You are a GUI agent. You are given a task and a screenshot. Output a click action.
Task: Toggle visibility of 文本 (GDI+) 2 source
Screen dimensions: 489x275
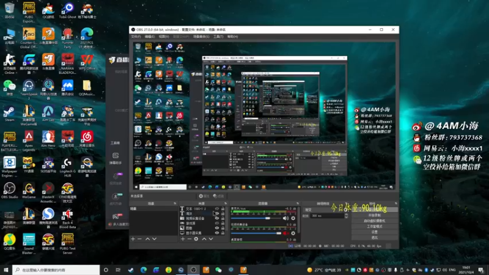[x=217, y=208]
